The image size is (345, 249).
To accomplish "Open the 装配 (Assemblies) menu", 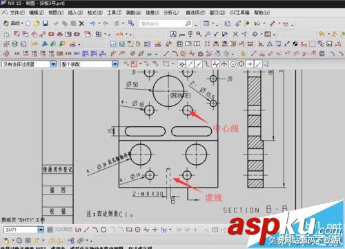I will pyautogui.click(x=133, y=12).
